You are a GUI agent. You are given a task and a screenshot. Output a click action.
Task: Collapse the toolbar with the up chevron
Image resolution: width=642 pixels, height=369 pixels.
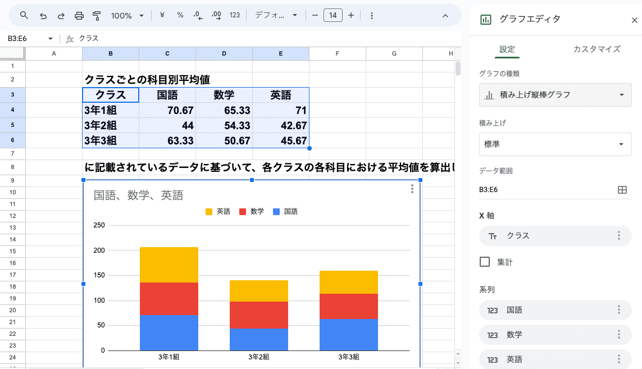coord(445,16)
